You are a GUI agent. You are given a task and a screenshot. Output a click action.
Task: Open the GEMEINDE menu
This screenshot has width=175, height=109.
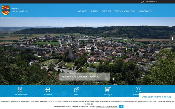point(106,11)
